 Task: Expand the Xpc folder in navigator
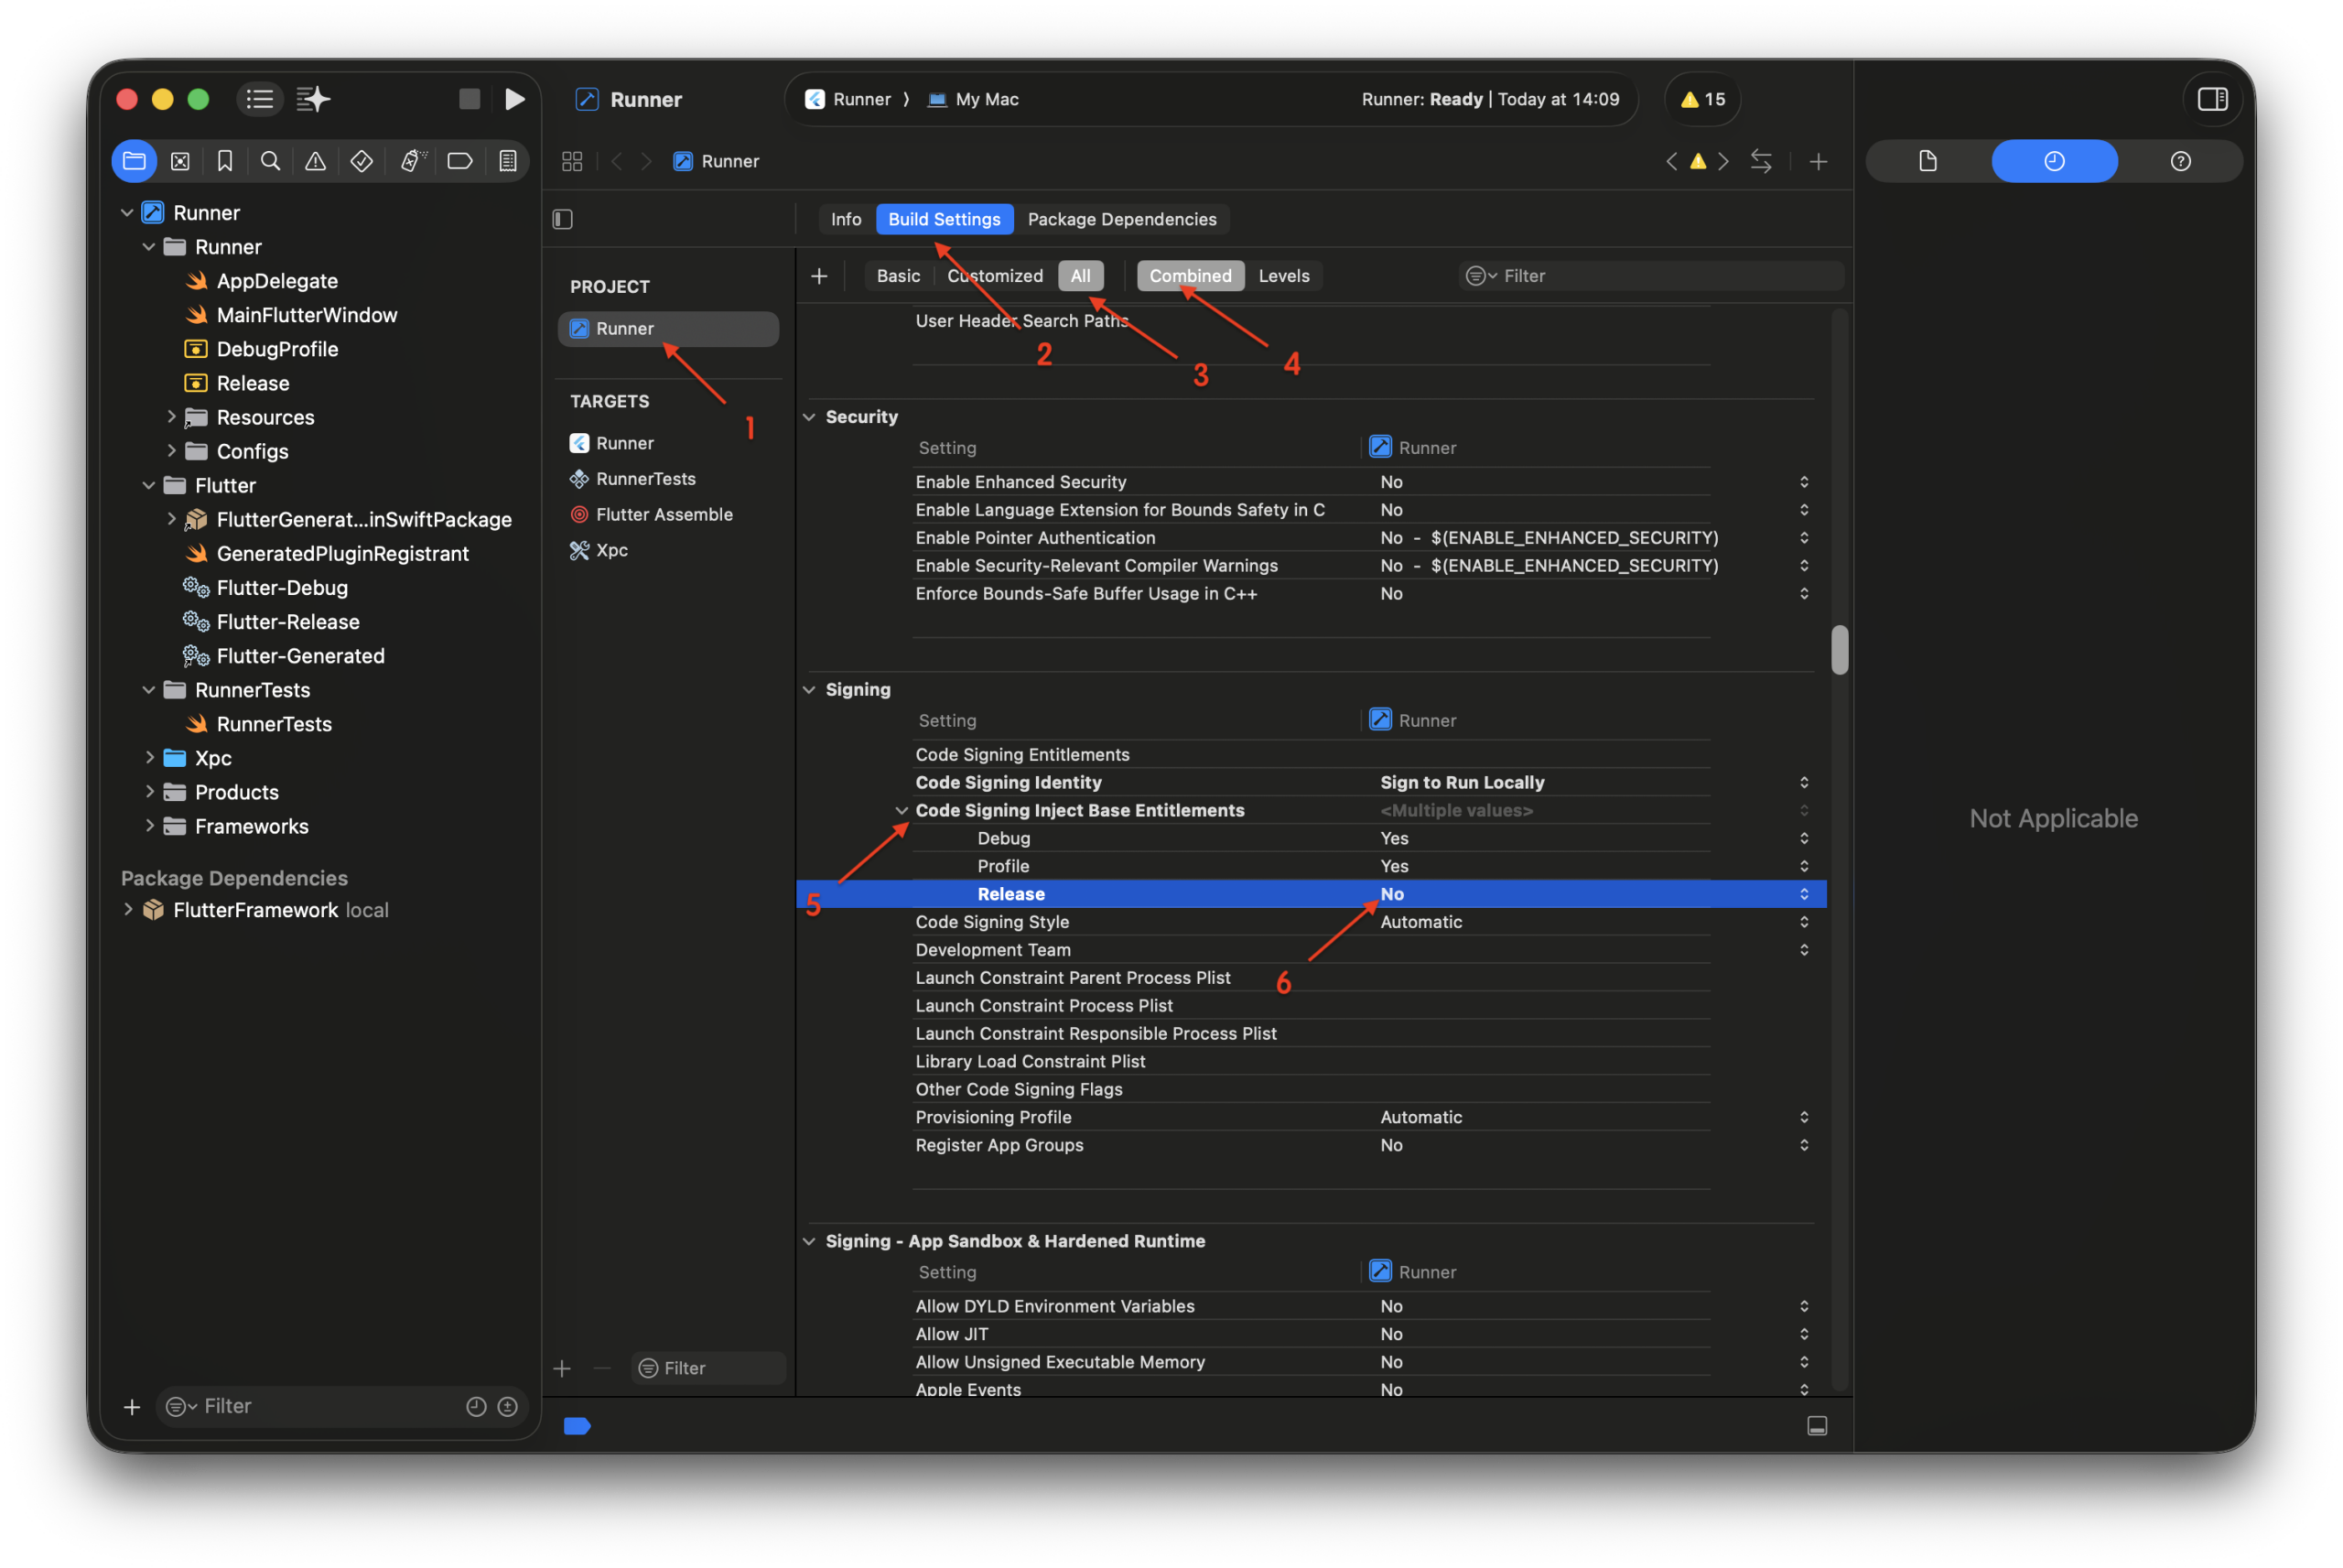(150, 758)
